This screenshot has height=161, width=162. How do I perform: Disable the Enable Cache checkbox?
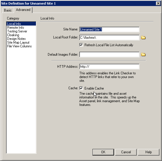[81, 88]
